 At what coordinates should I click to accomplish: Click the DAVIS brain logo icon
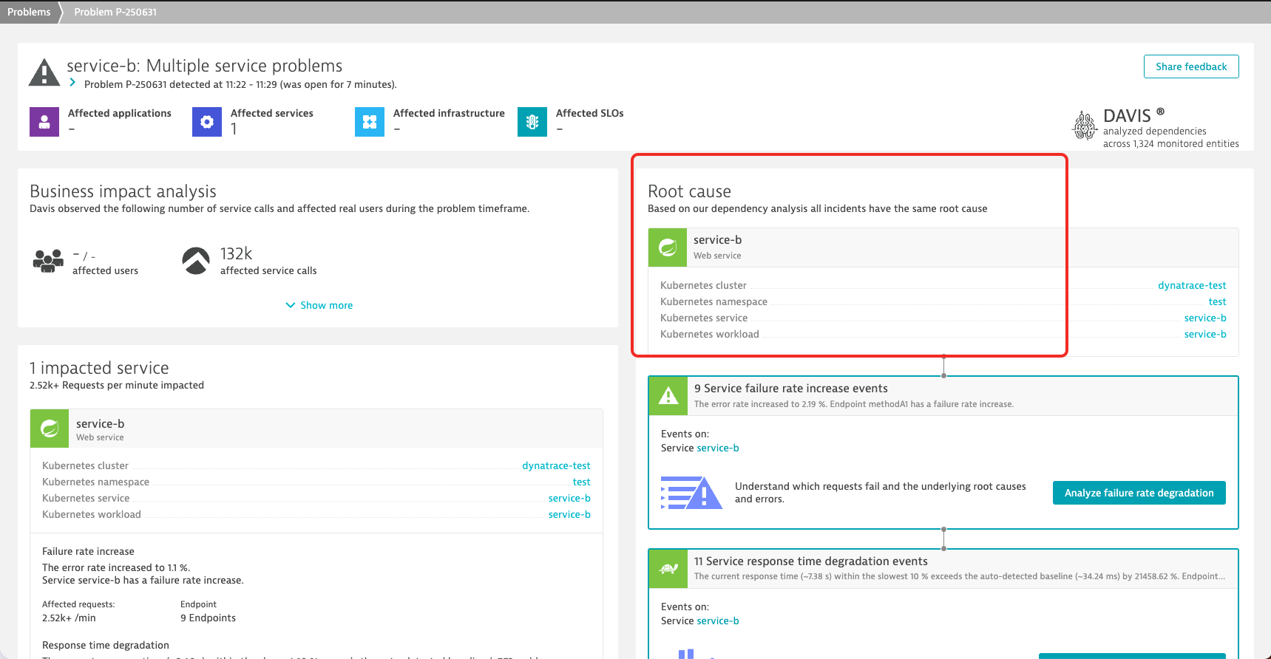1085,125
